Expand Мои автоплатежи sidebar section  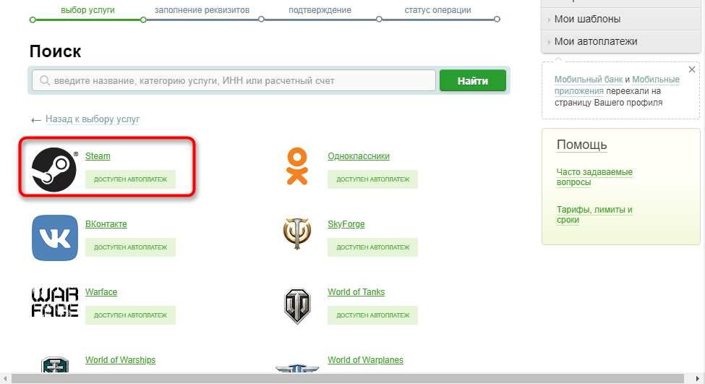[x=621, y=41]
